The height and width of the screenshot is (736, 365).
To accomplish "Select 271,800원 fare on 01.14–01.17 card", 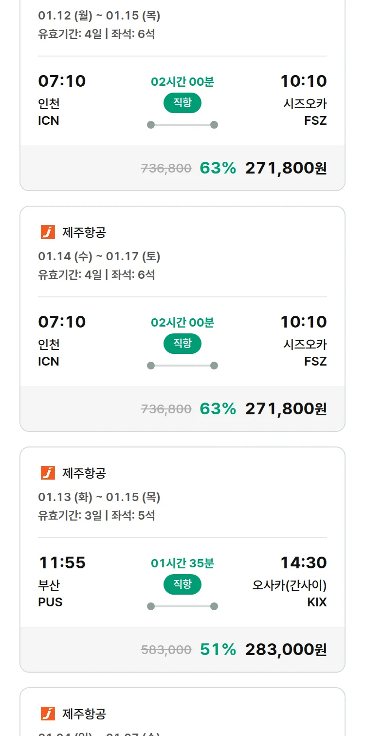I will coord(286,408).
